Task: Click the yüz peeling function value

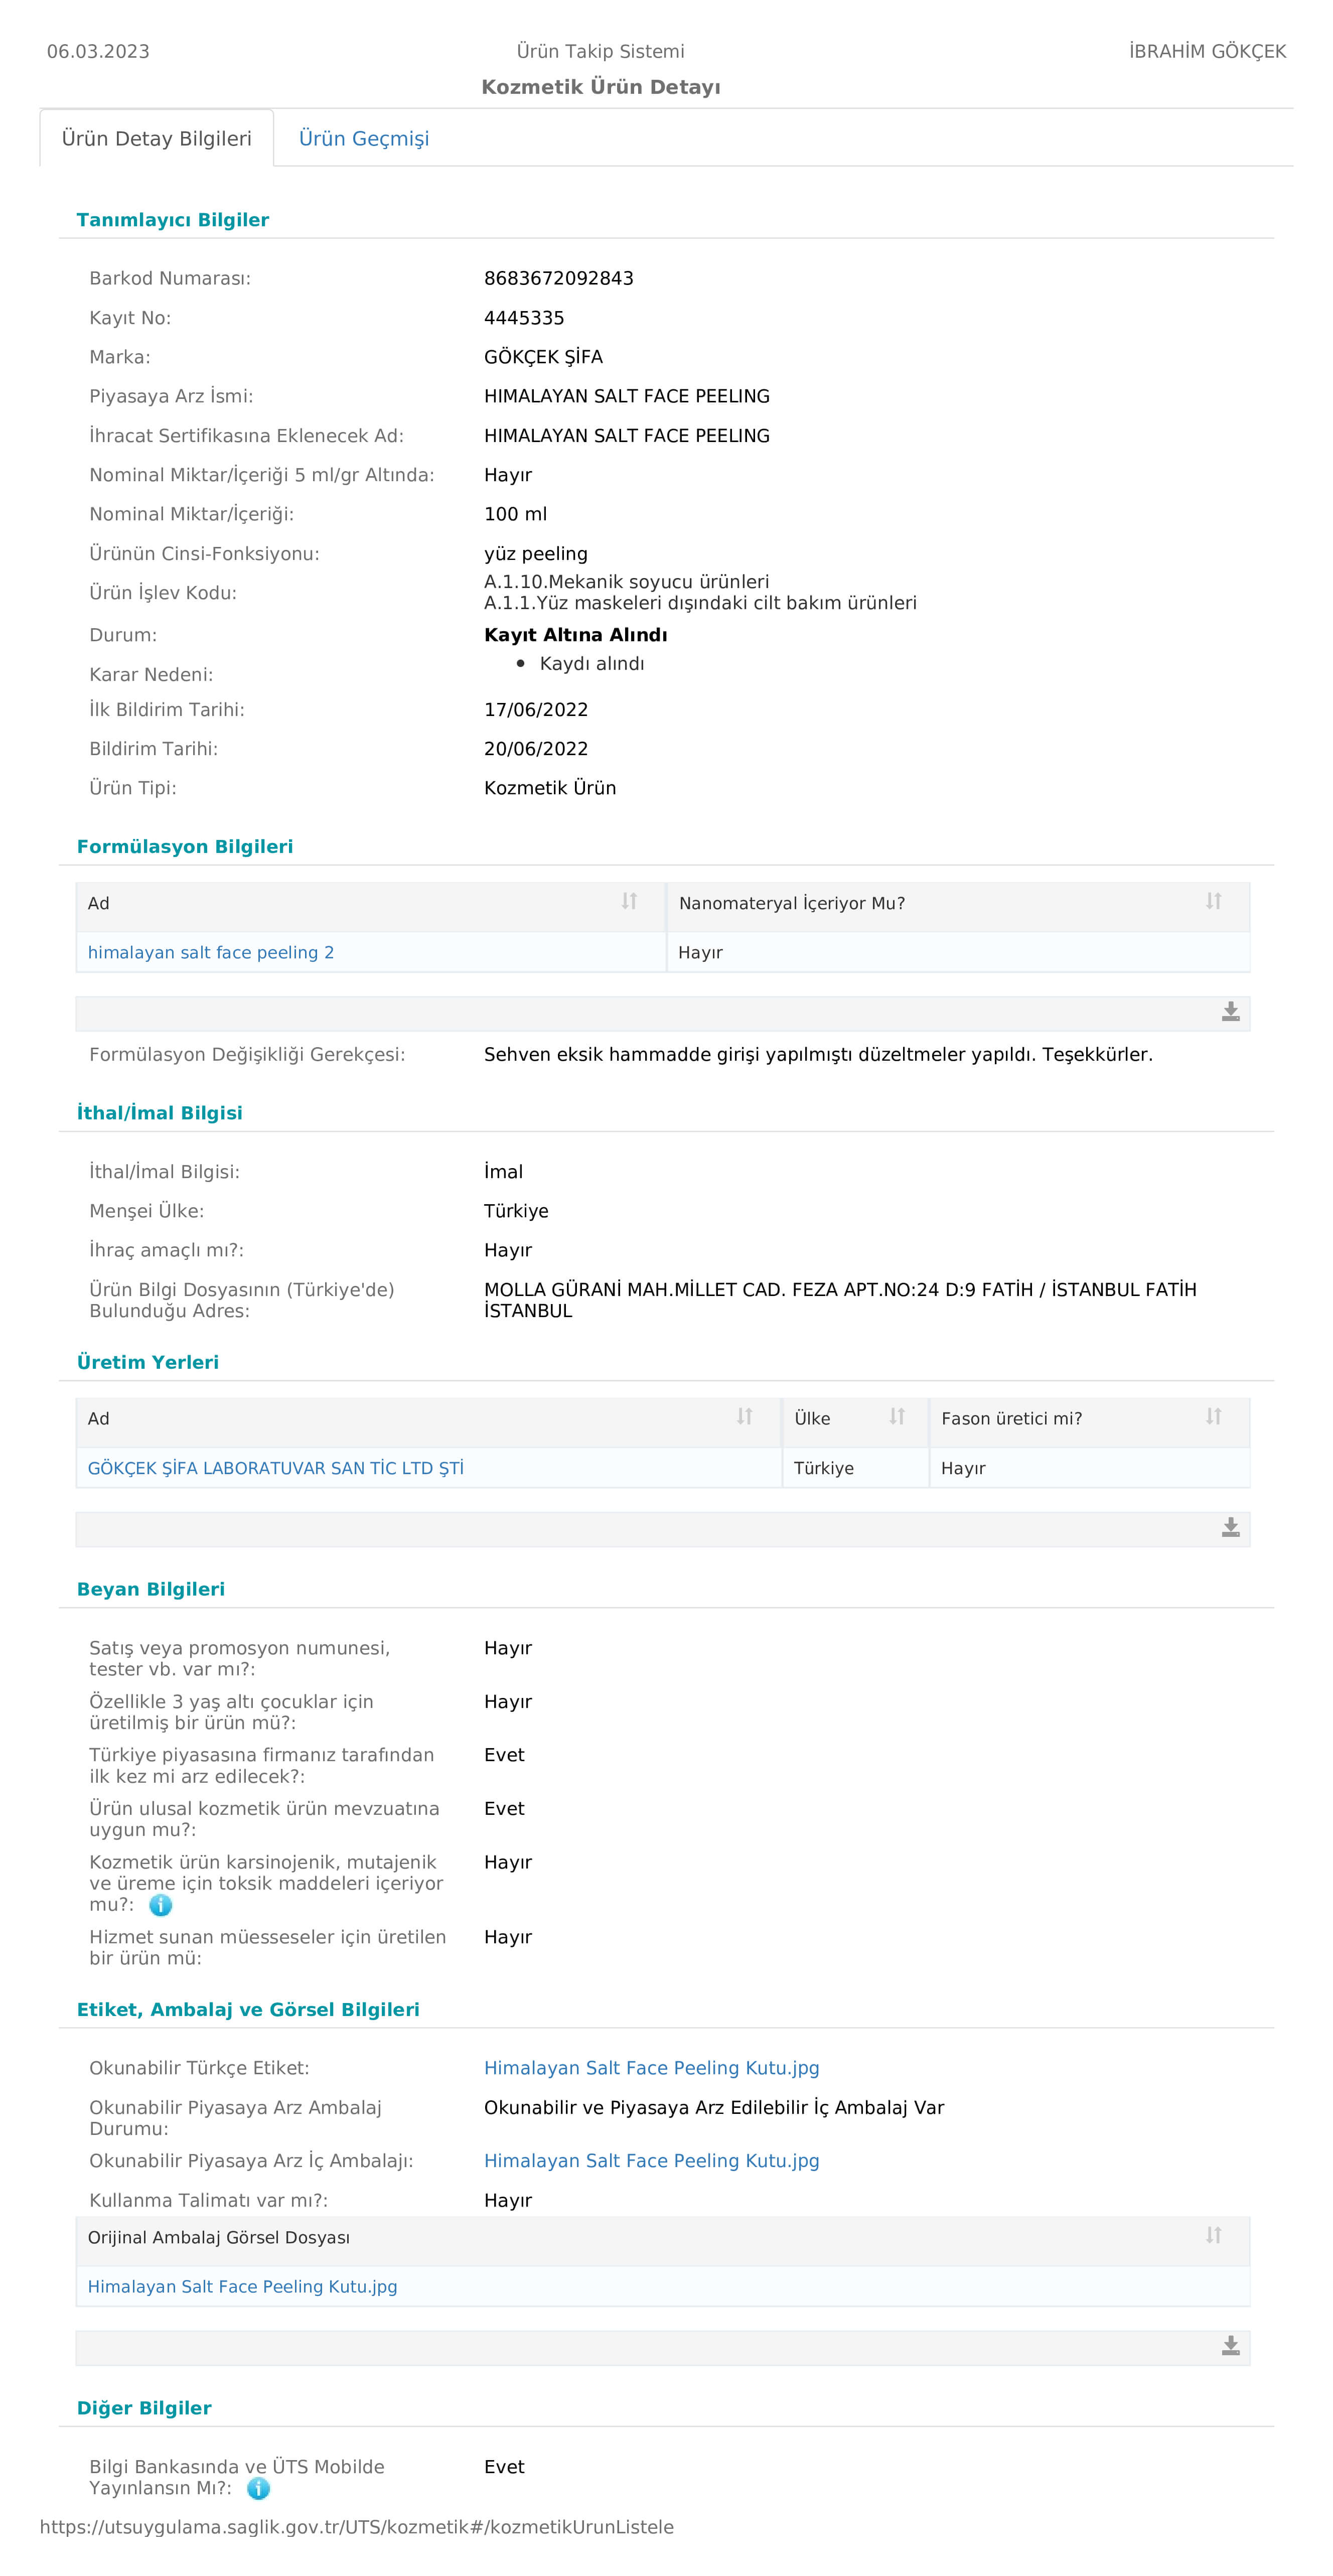Action: click(536, 554)
